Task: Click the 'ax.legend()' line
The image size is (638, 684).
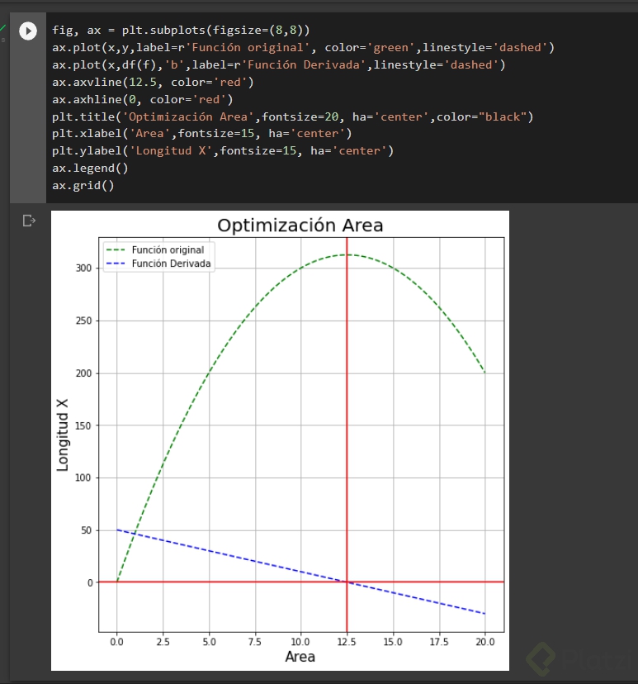Action: (90, 169)
